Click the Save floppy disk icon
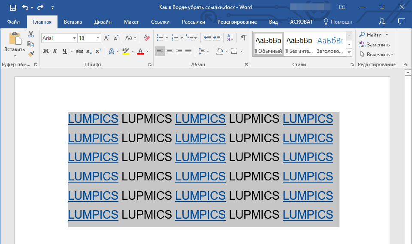The image size is (412, 244). point(12,7)
